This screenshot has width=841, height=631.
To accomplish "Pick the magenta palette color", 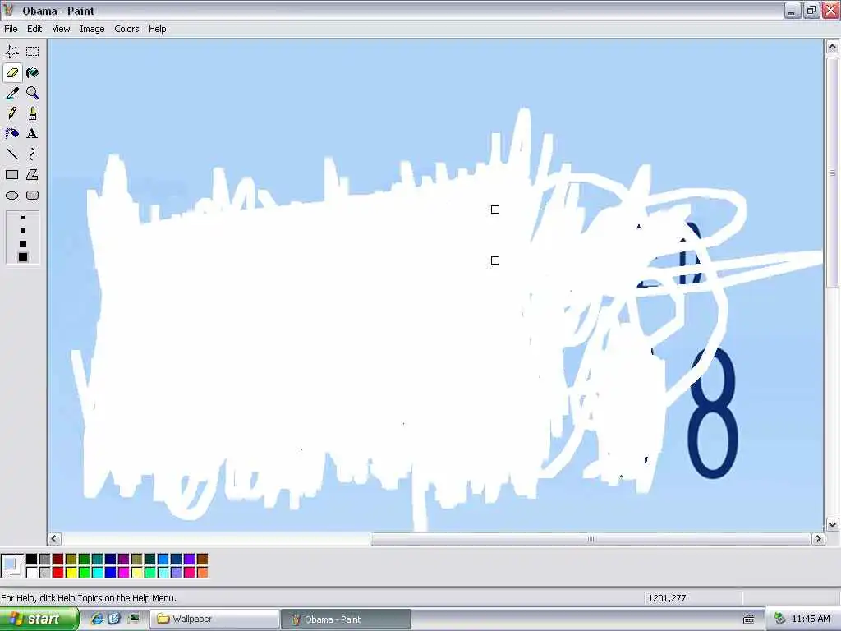I will pyautogui.click(x=123, y=573).
